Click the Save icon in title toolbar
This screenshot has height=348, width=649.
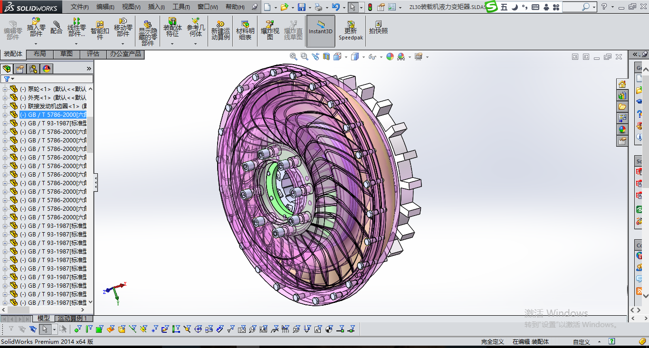[301, 7]
